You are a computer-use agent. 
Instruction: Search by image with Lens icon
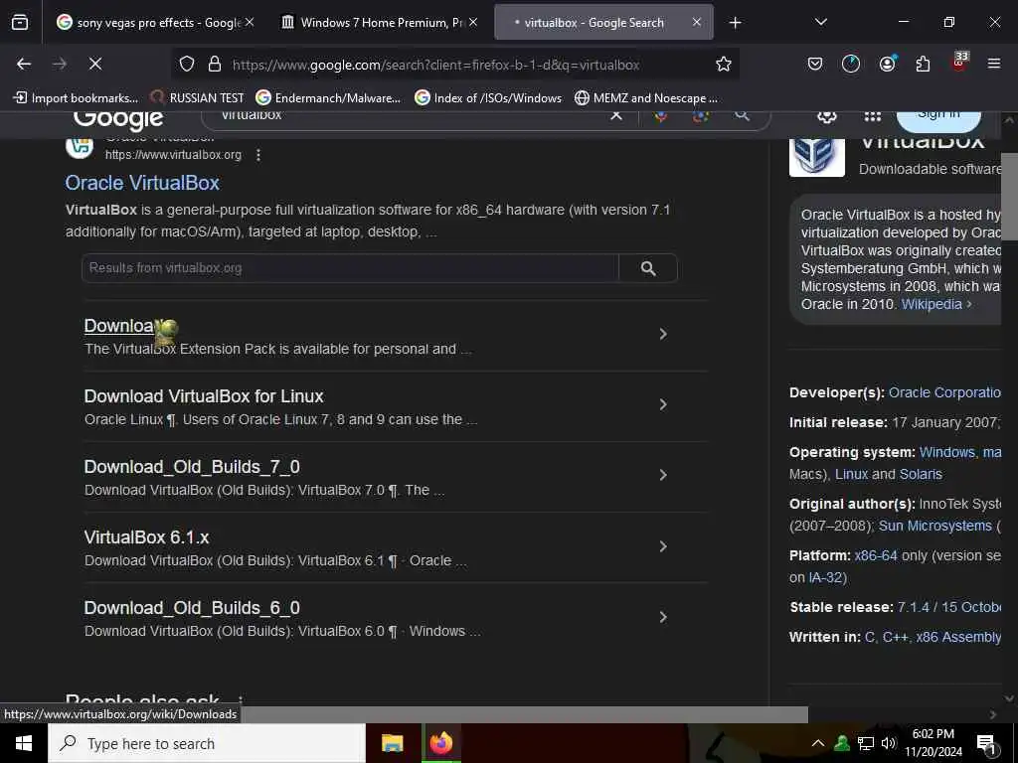click(x=701, y=116)
